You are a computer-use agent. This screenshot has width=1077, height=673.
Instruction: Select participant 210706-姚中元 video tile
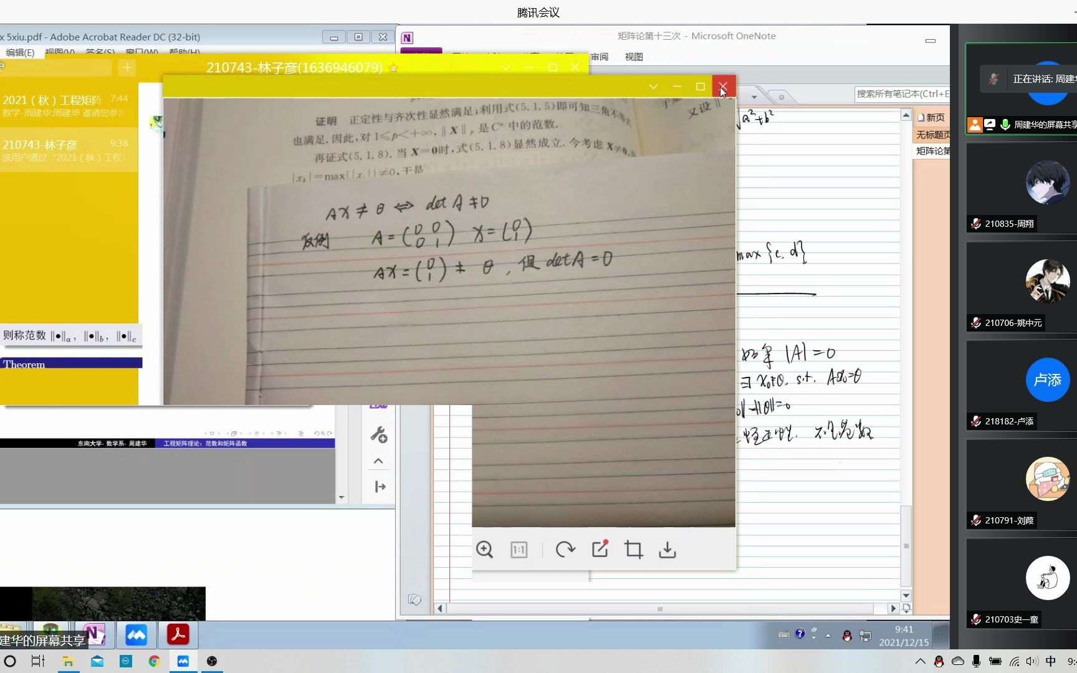pyautogui.click(x=1022, y=287)
